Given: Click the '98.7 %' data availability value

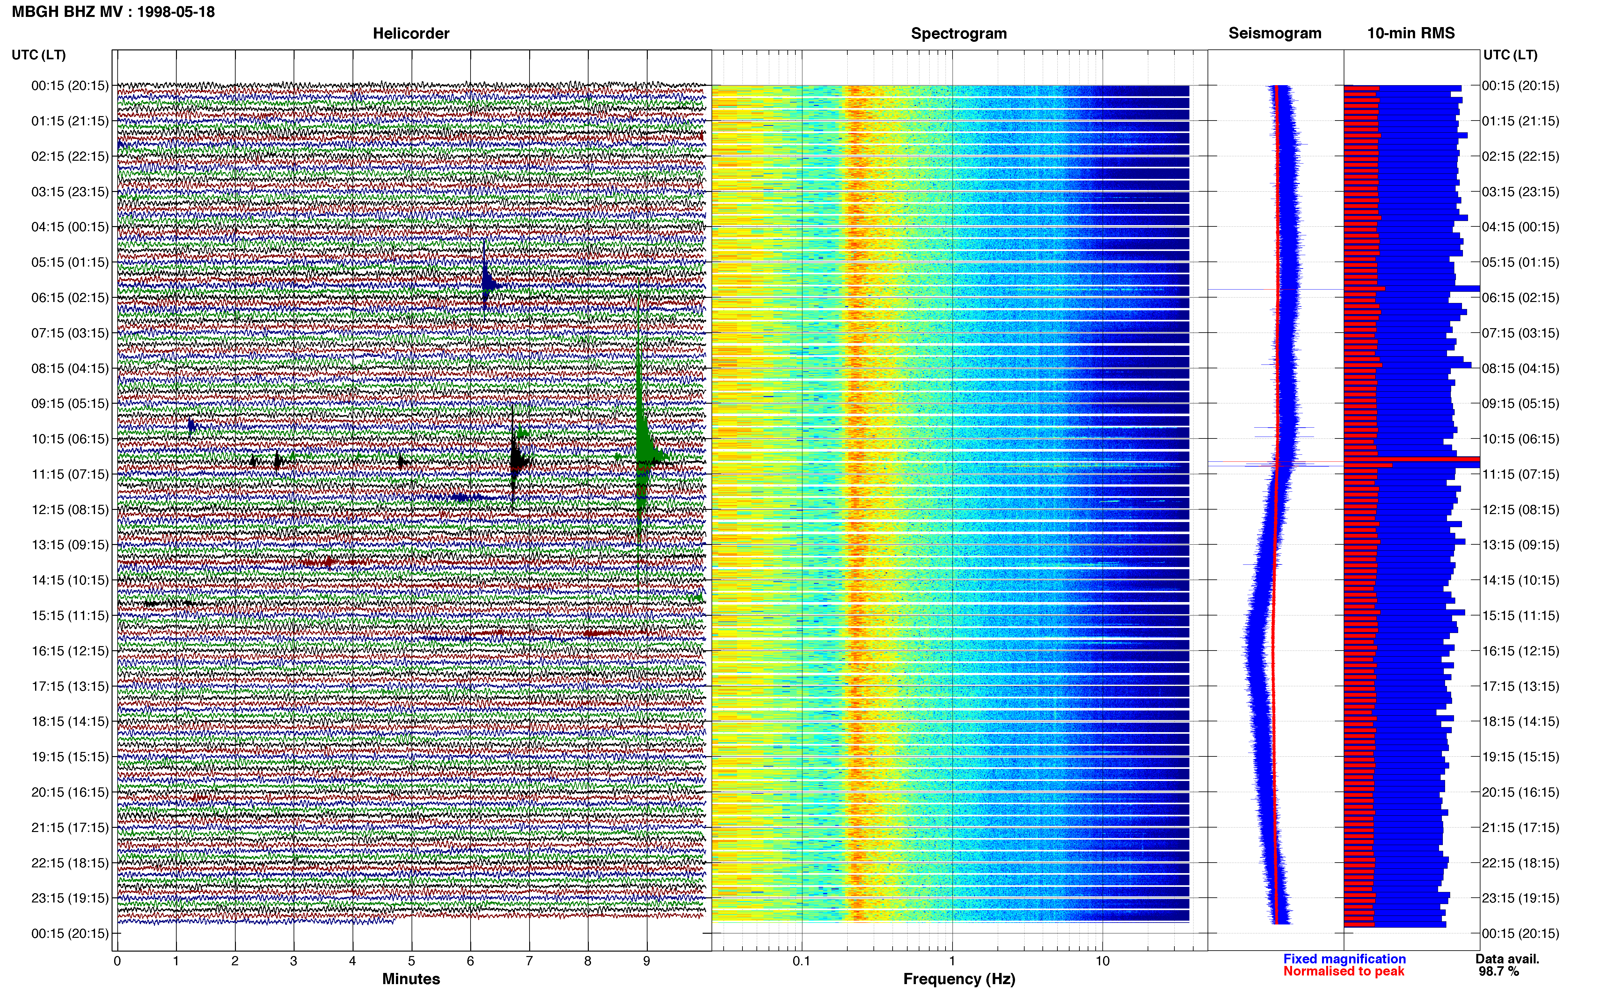Looking at the screenshot, I should coord(1499,972).
